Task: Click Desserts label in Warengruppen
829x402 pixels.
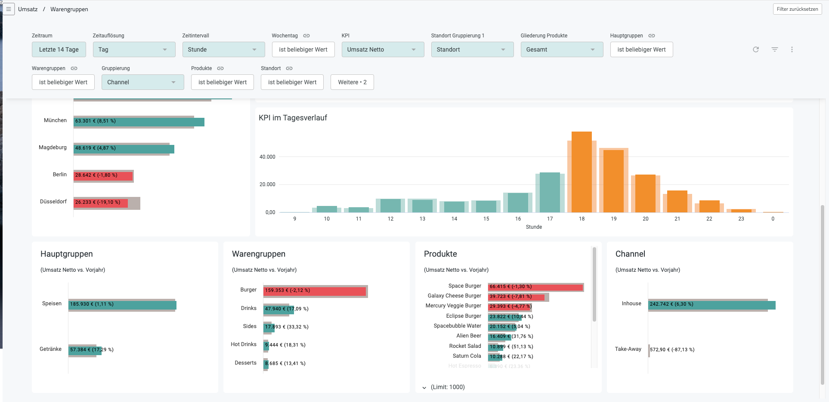Action: (x=246, y=363)
